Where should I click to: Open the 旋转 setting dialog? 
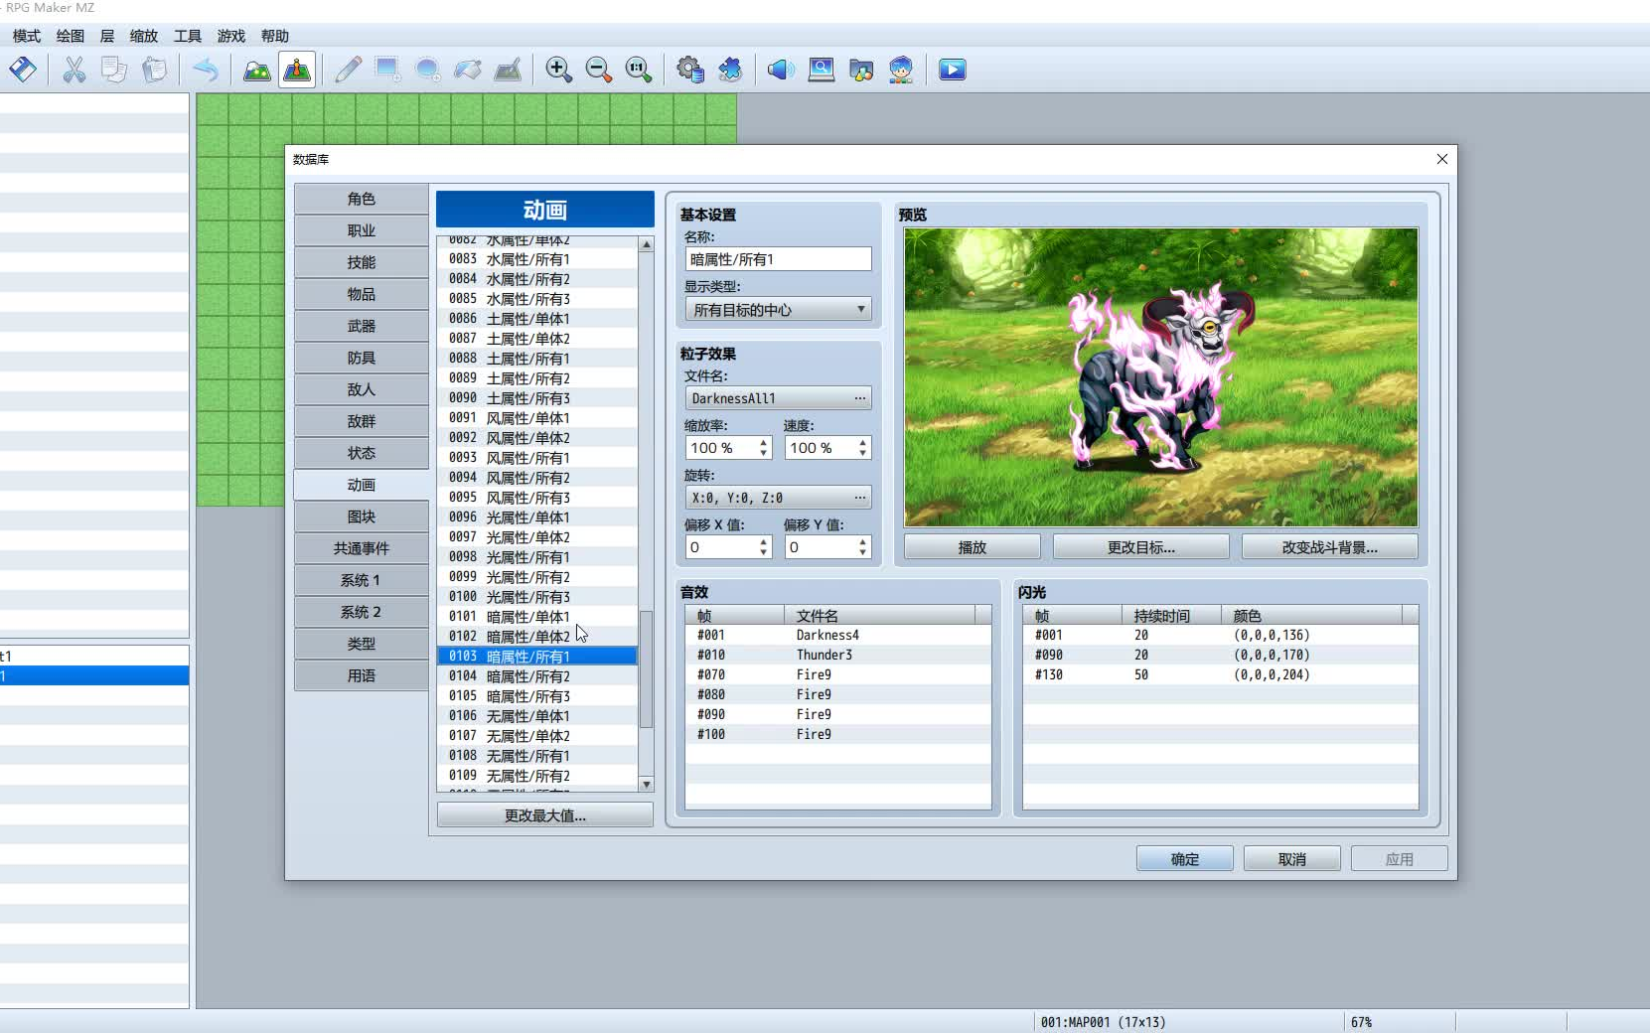click(x=860, y=497)
